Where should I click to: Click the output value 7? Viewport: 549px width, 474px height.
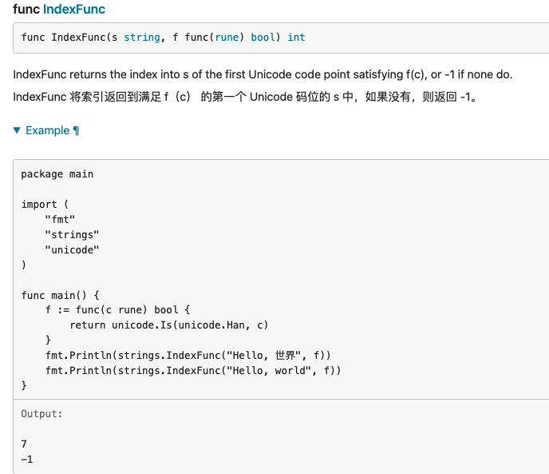[x=24, y=444]
